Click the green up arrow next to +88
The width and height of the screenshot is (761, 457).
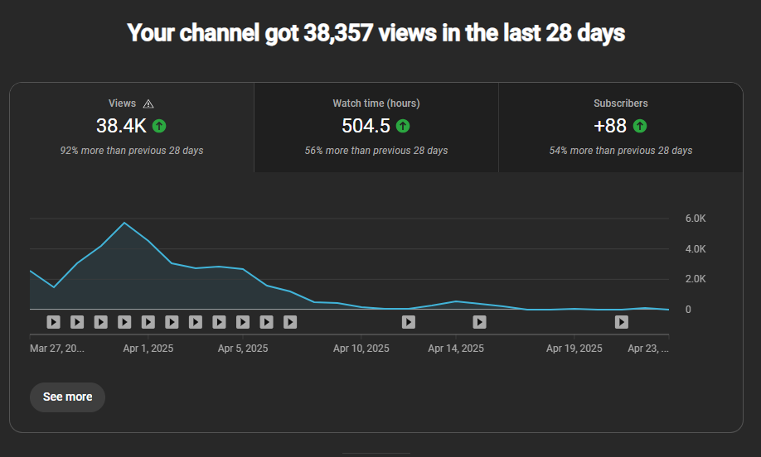[x=640, y=126]
